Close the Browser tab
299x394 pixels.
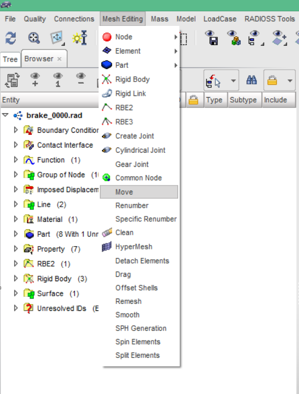pyautogui.click(x=59, y=59)
